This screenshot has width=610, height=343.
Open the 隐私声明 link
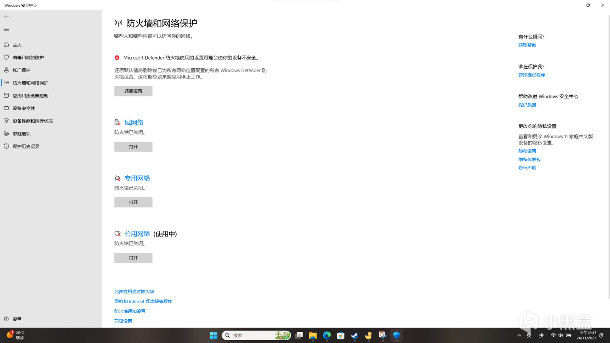click(x=527, y=168)
